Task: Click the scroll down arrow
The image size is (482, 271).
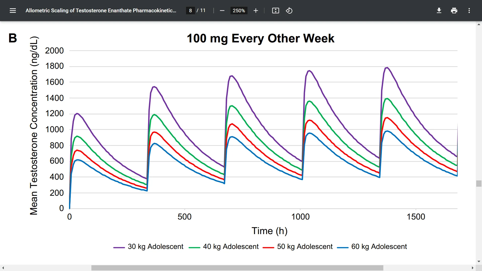Action: pyautogui.click(x=479, y=261)
